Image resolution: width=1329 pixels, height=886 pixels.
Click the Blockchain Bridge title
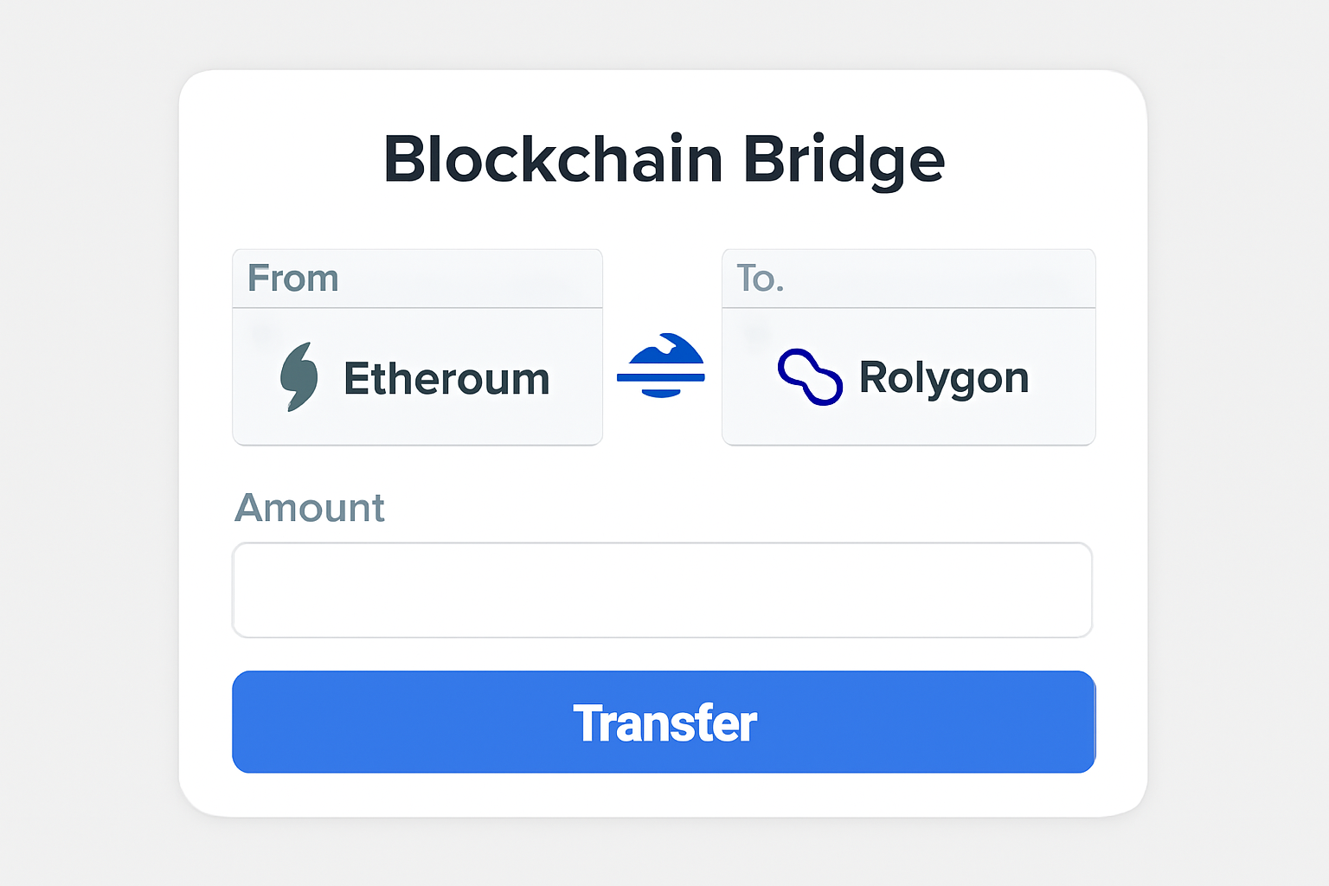[663, 158]
